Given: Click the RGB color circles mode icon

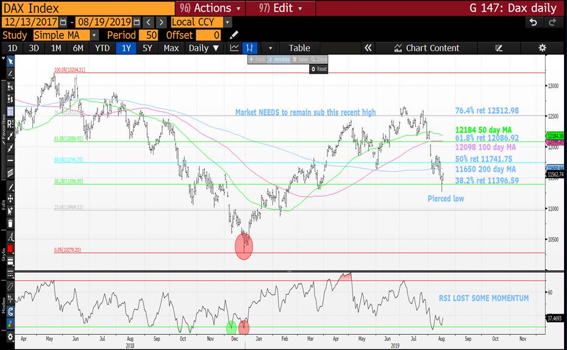Looking at the screenshot, I should (10, 324).
